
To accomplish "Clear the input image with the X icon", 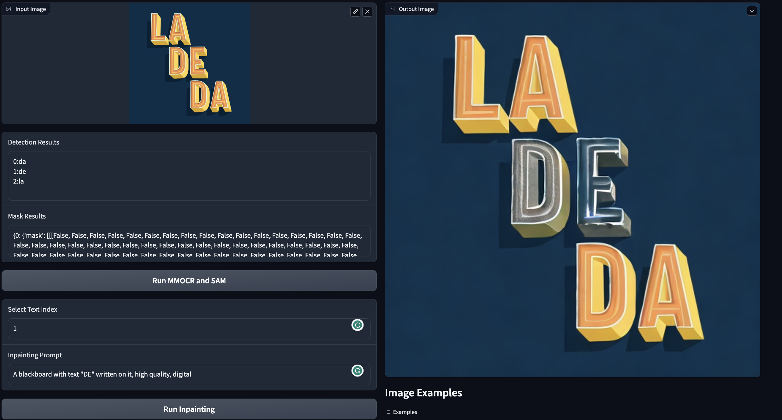I will [367, 12].
